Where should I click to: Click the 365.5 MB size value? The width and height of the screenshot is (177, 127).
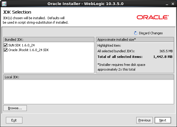pos(166,51)
